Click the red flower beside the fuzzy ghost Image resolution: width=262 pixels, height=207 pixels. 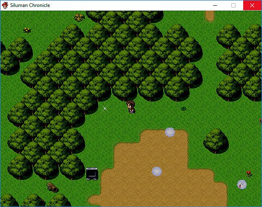pos(249,174)
